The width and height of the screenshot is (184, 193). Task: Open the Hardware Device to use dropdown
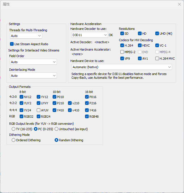[x=122, y=67]
